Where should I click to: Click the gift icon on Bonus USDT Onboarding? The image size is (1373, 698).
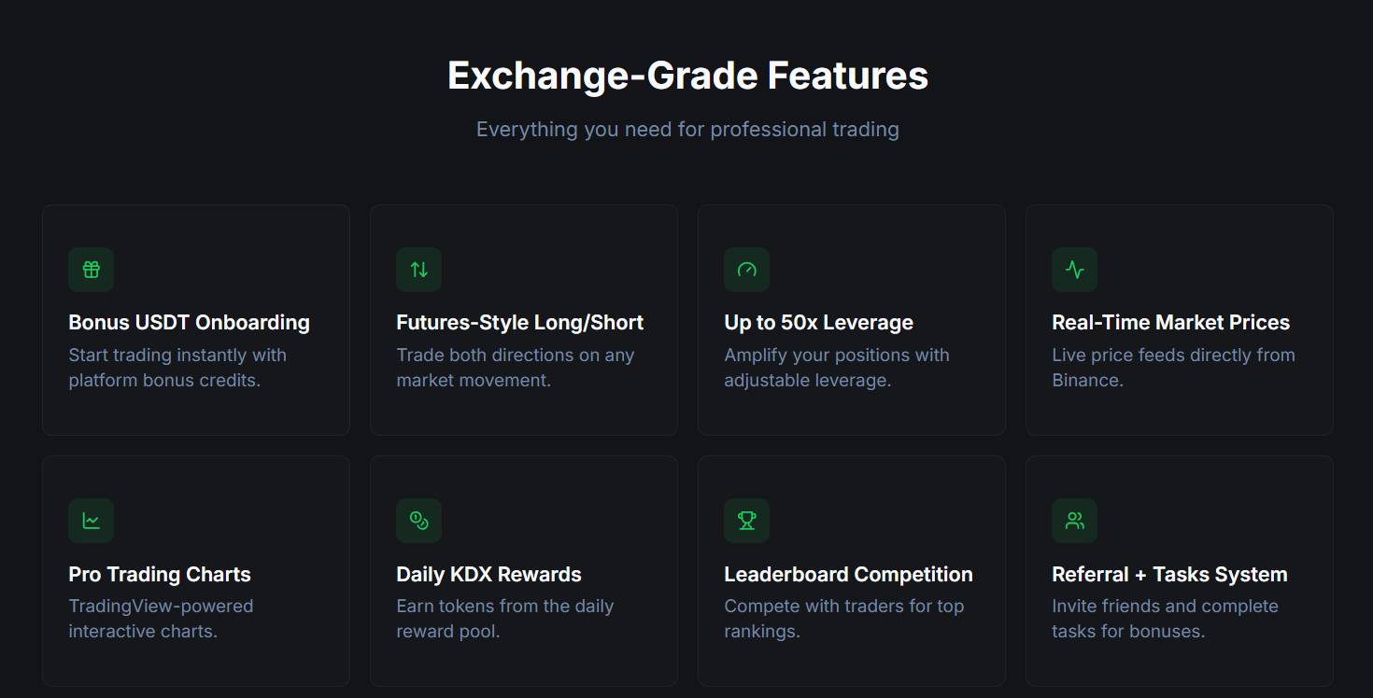[x=91, y=269]
